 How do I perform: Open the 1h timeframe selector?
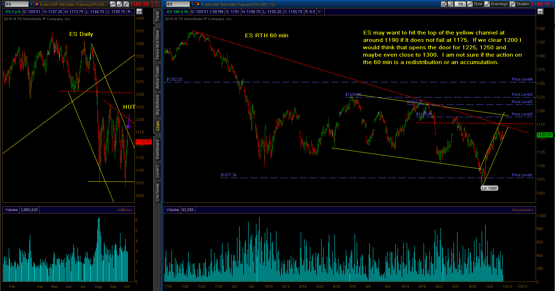[460, 4]
